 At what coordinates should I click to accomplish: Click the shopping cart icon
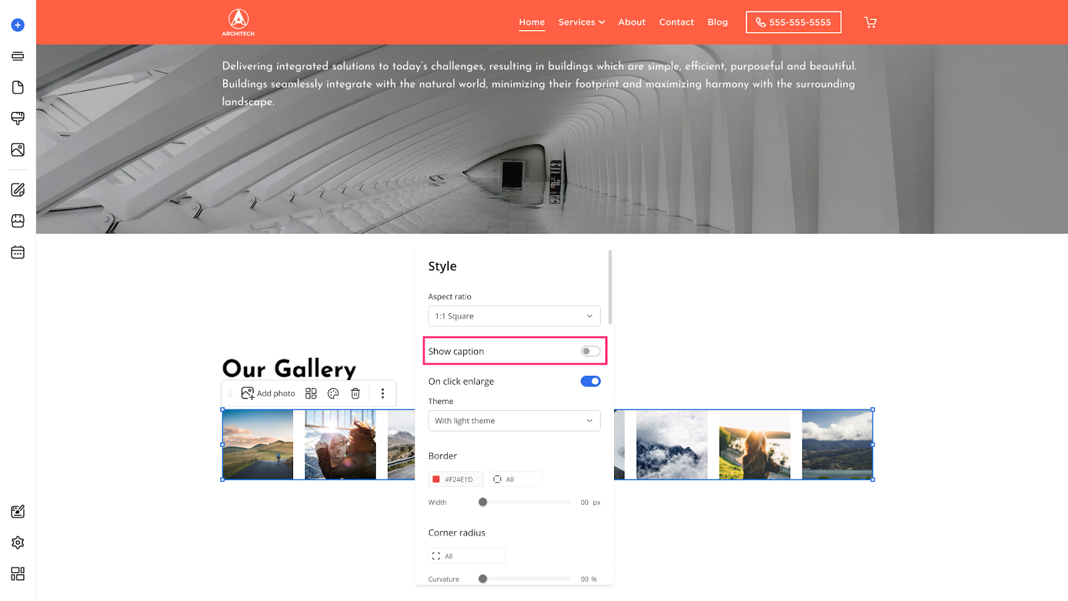[870, 22]
